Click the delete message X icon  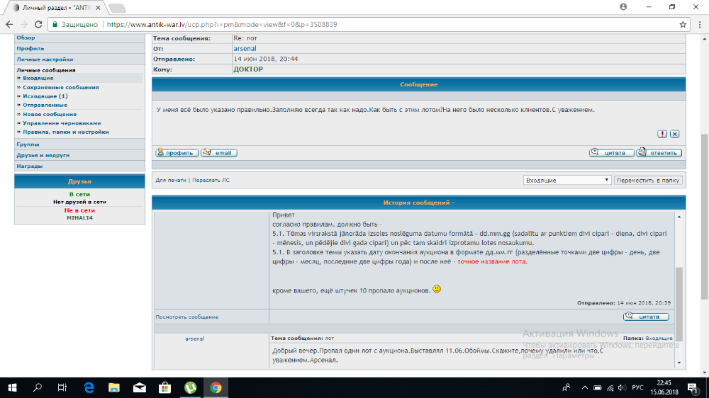click(x=675, y=134)
